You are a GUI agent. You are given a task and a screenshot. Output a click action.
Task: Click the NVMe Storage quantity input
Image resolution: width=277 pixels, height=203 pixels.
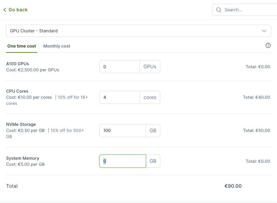(123, 130)
